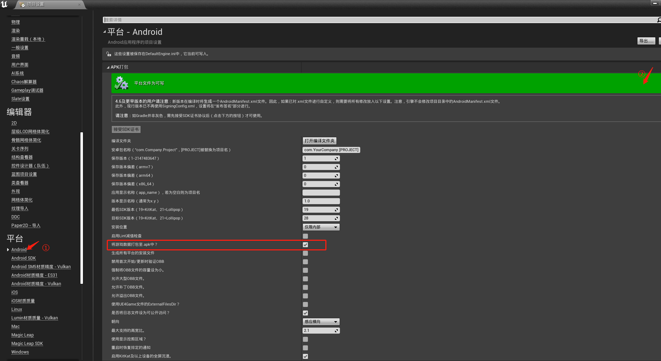Viewport: 661px width, 361px height.
Task: Click the 版本显示名称 field
Action: click(321, 201)
